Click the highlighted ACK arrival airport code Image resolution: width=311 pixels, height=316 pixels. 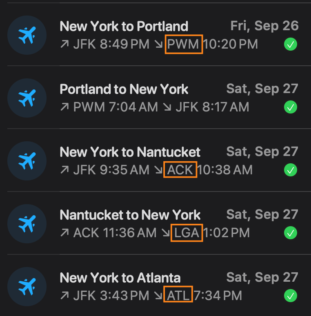coord(180,170)
